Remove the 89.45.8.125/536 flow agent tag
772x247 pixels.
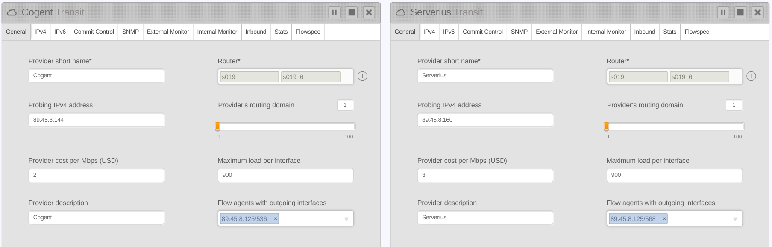tap(276, 218)
